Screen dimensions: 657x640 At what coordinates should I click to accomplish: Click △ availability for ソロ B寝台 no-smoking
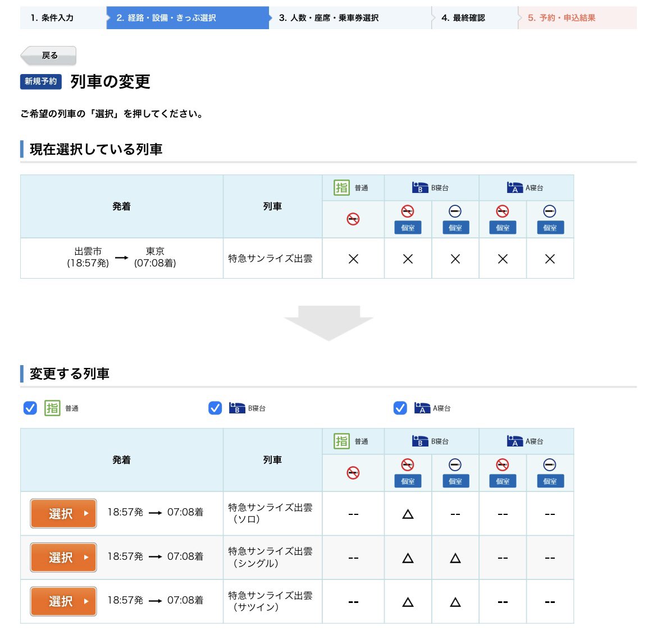(408, 514)
